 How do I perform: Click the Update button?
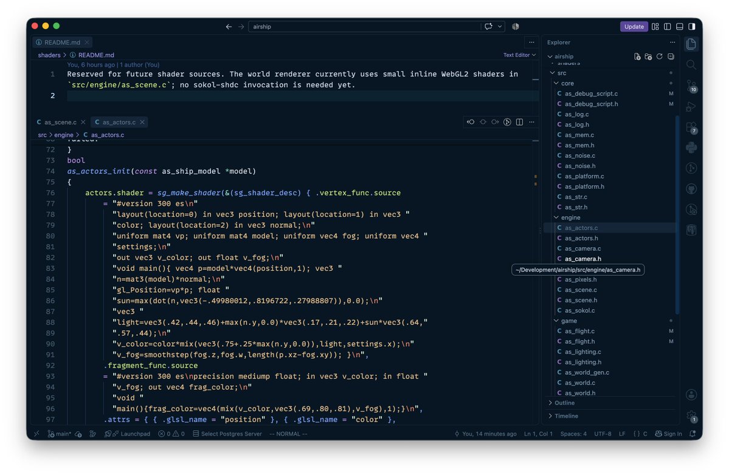click(x=634, y=27)
